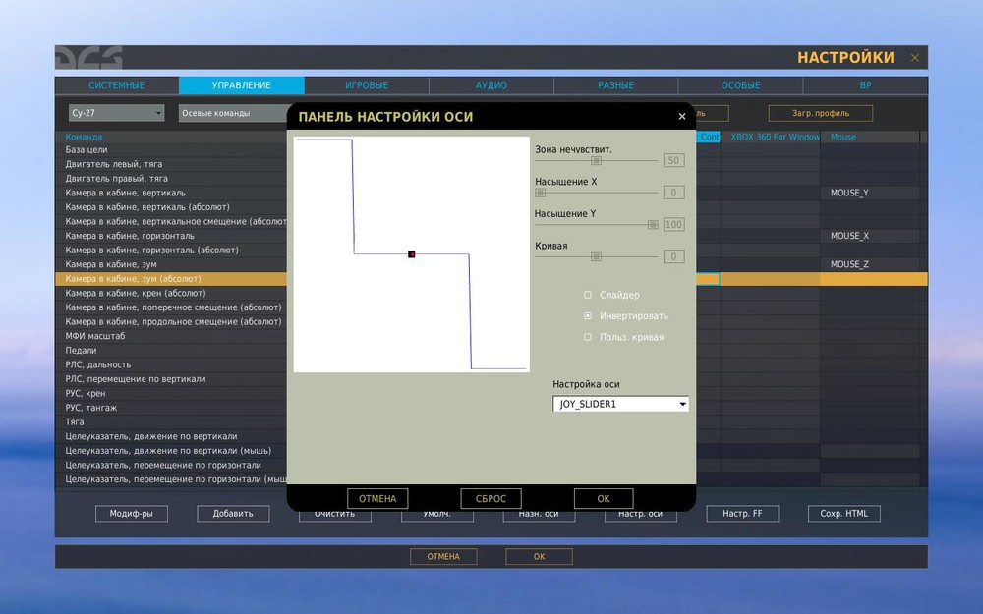Click the XBOX 360 For Windows column header

(771, 137)
